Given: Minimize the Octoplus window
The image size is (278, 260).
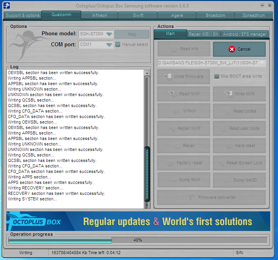Looking at the screenshot, I should 262,5.
